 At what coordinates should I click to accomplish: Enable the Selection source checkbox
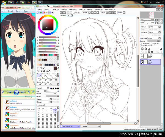pyautogui.click(x=141, y=46)
